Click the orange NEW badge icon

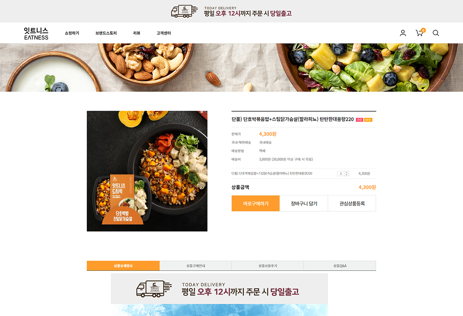(368, 120)
